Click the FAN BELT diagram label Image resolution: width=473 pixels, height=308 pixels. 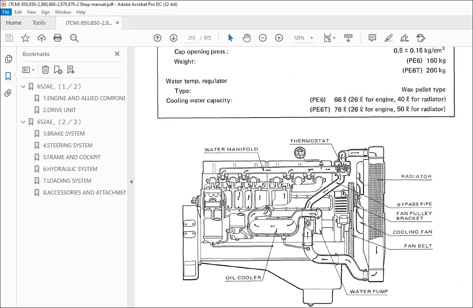coord(418,246)
